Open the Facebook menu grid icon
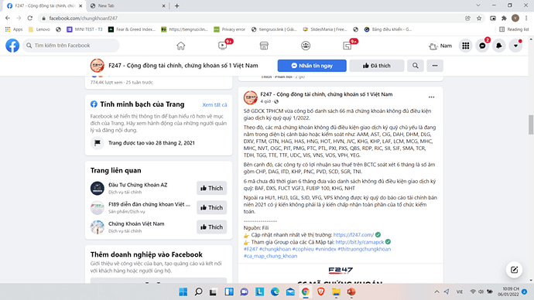 tap(466, 46)
